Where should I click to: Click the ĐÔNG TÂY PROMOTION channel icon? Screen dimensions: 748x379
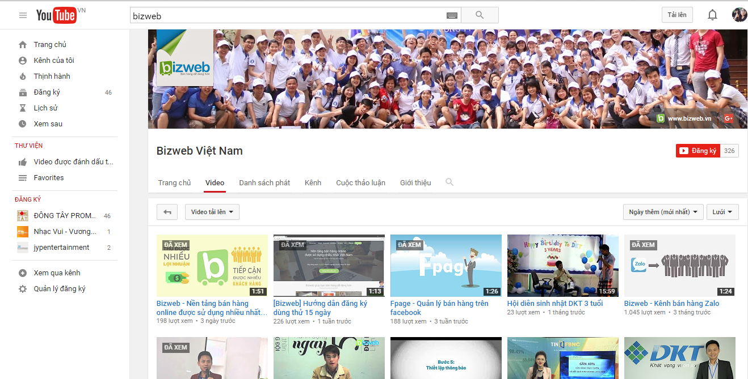click(x=23, y=216)
